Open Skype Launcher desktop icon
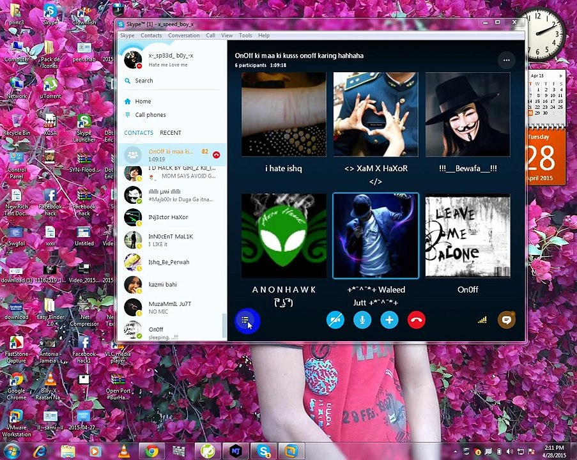This screenshot has width=577, height=460. 84,128
